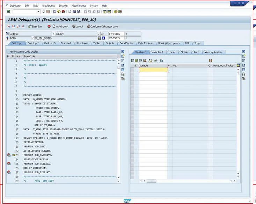Switch to the Standard tab
This screenshot has height=204, width=256.
[66, 43]
